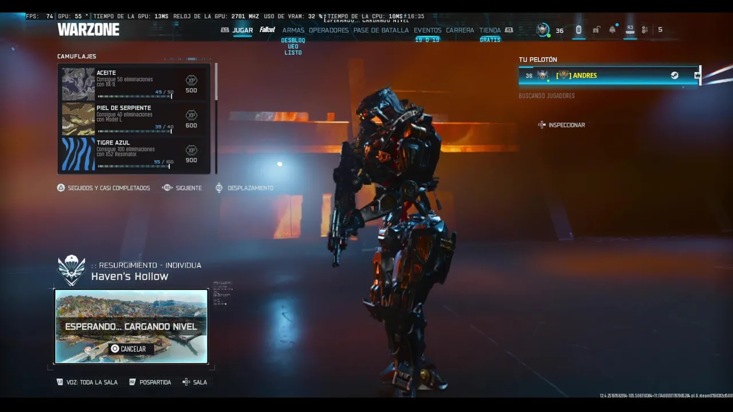
Task: Click the SIGUIENTE label
Action: [189, 188]
